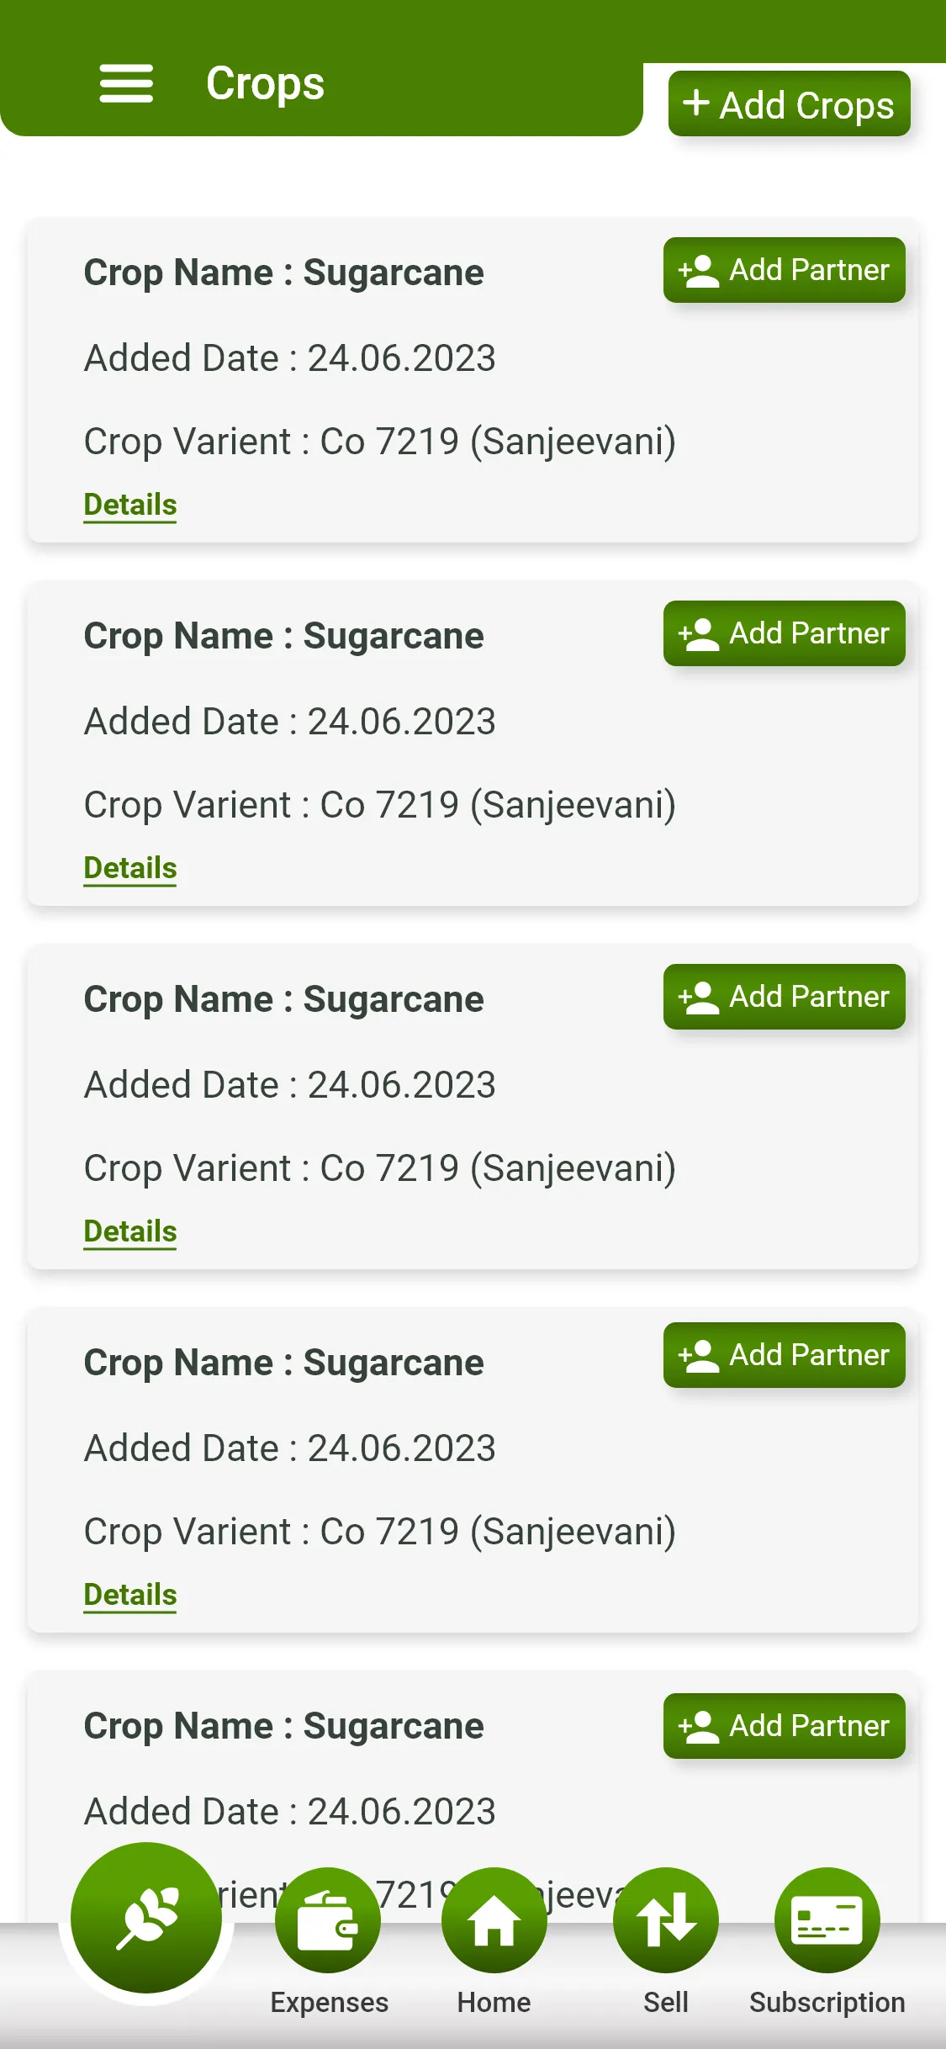Add partner to second Sugarcane crop
Screen dimensions: 946x2049
784,633
